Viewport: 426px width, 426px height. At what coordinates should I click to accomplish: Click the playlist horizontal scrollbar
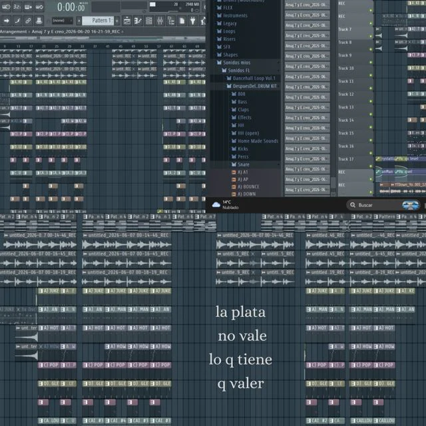(103, 39)
